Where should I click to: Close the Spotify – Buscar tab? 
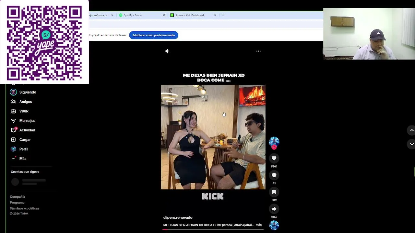click(x=164, y=15)
